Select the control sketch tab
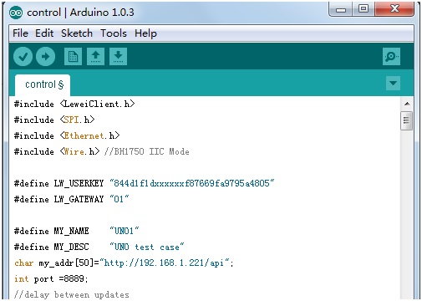Screen dimensions: 422x301 [43, 84]
